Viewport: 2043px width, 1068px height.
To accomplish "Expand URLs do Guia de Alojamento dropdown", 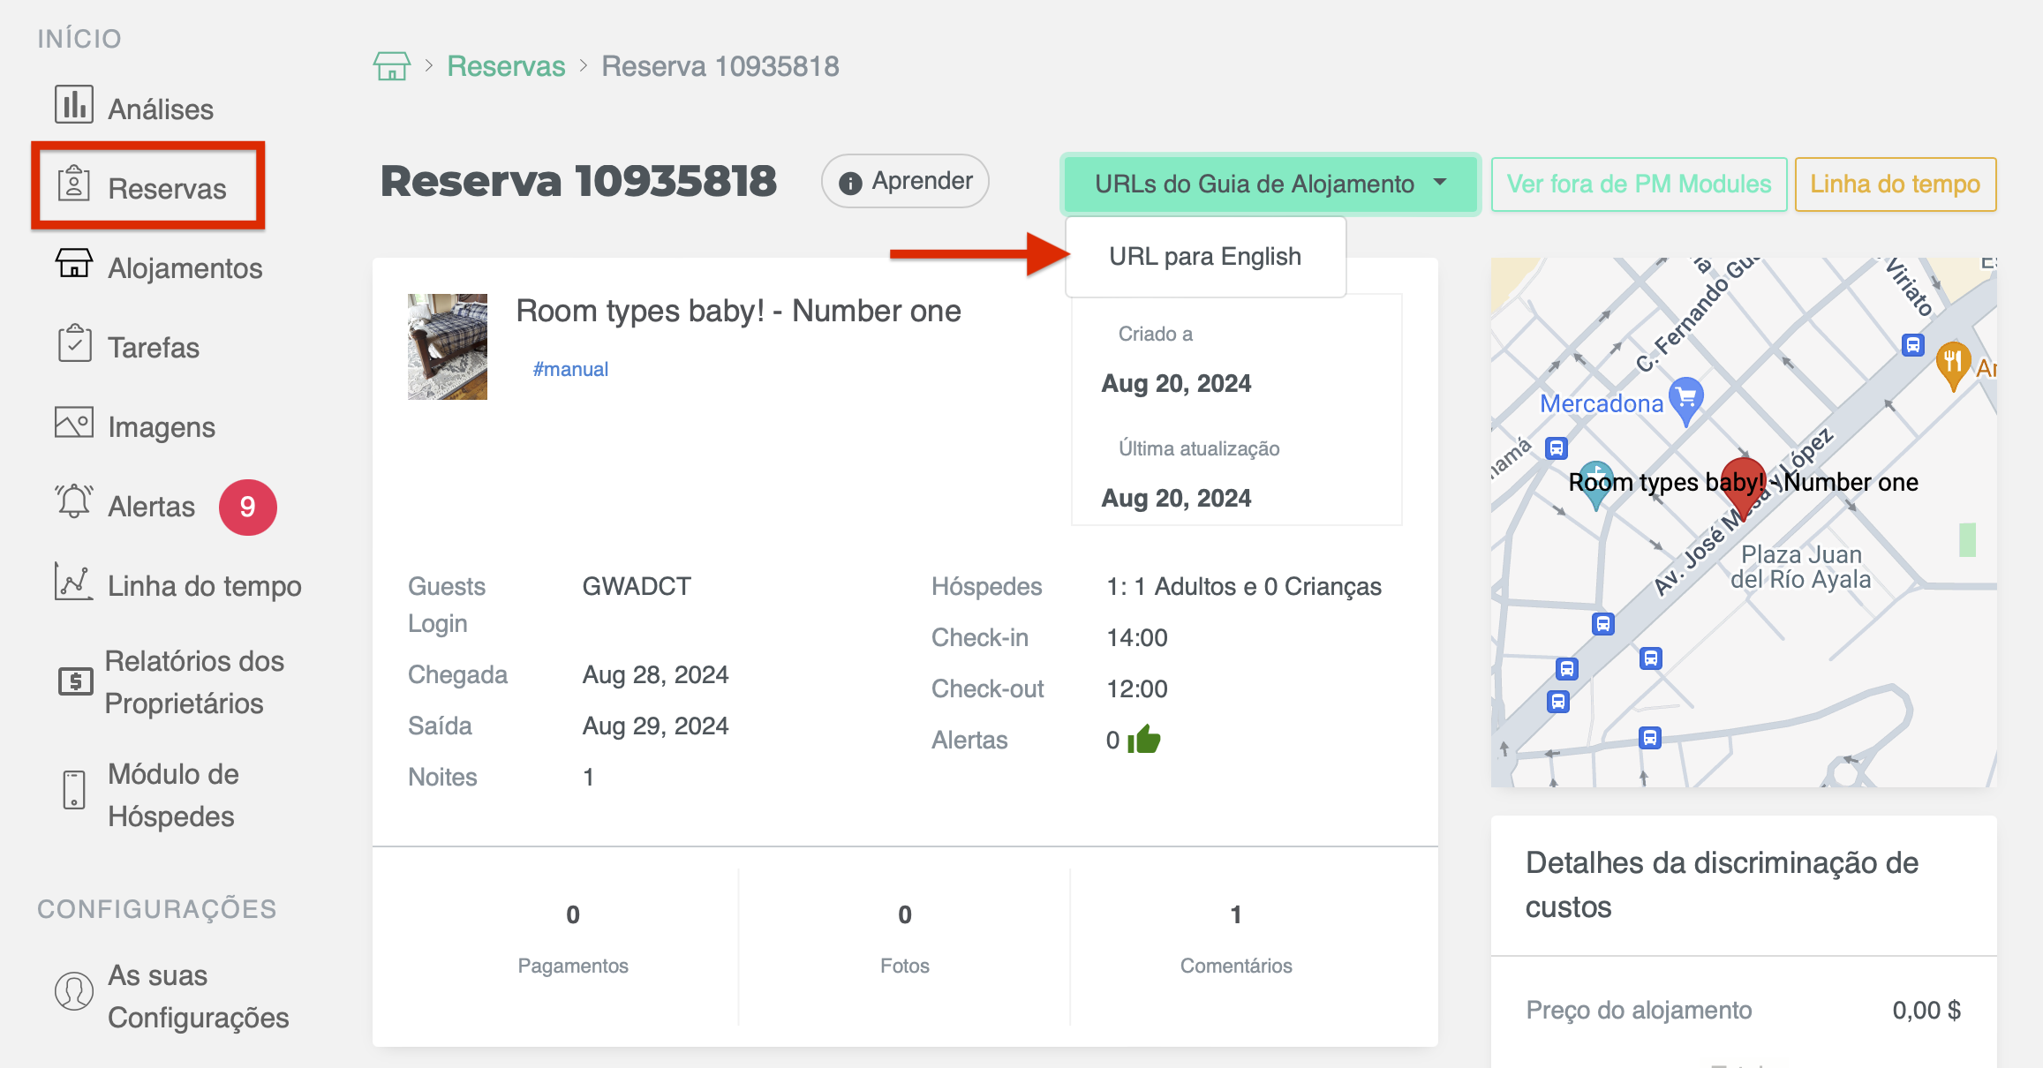I will coord(1270,184).
